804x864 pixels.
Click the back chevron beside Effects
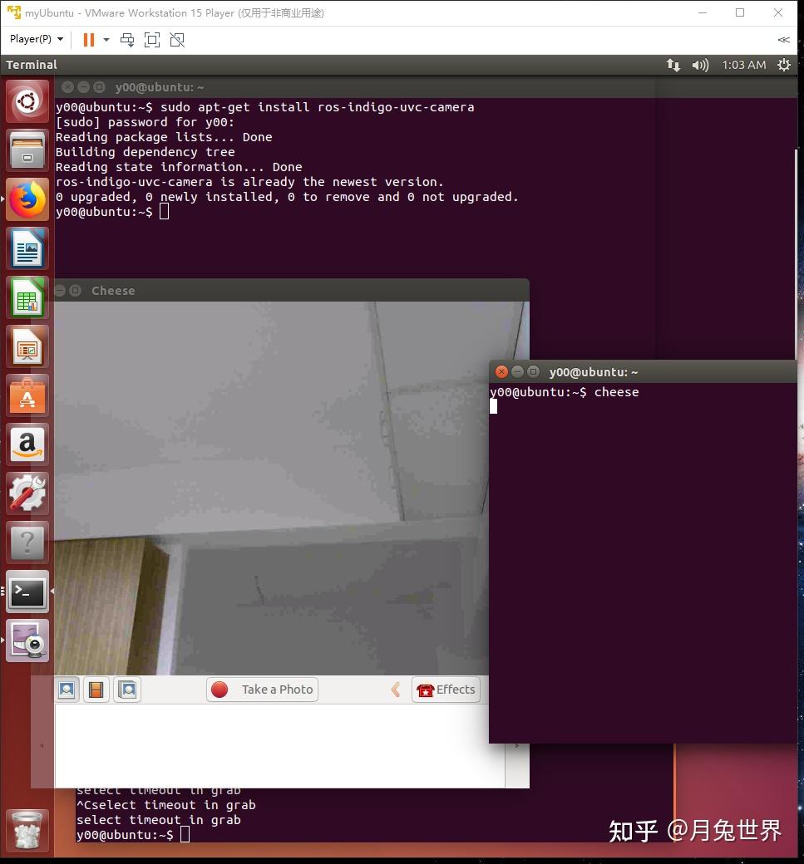pyautogui.click(x=396, y=690)
